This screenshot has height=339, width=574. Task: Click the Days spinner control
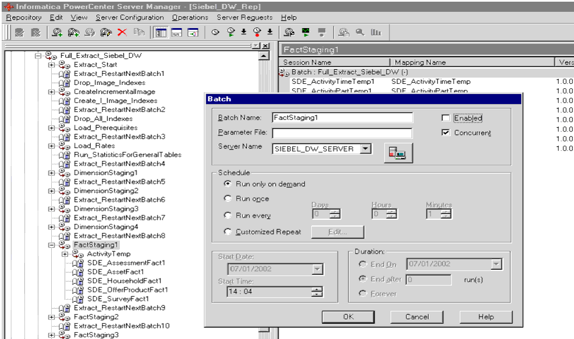point(335,214)
